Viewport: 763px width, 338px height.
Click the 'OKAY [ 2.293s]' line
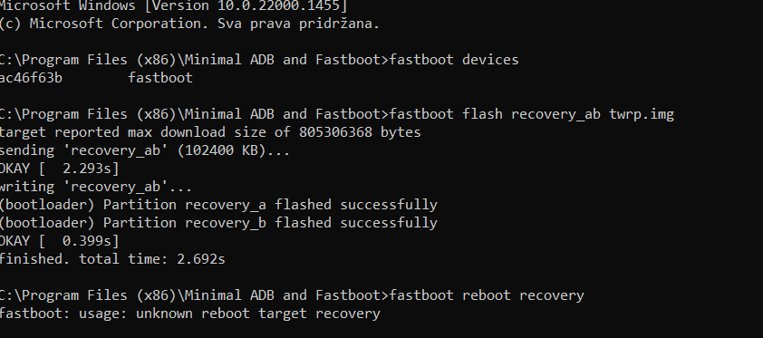tap(59, 169)
